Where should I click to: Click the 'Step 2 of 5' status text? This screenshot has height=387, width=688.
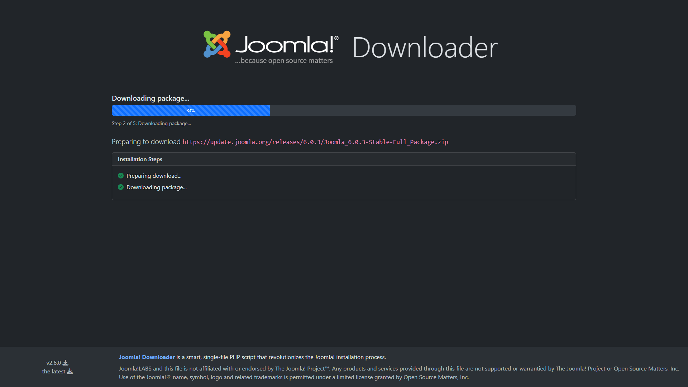pyautogui.click(x=151, y=123)
